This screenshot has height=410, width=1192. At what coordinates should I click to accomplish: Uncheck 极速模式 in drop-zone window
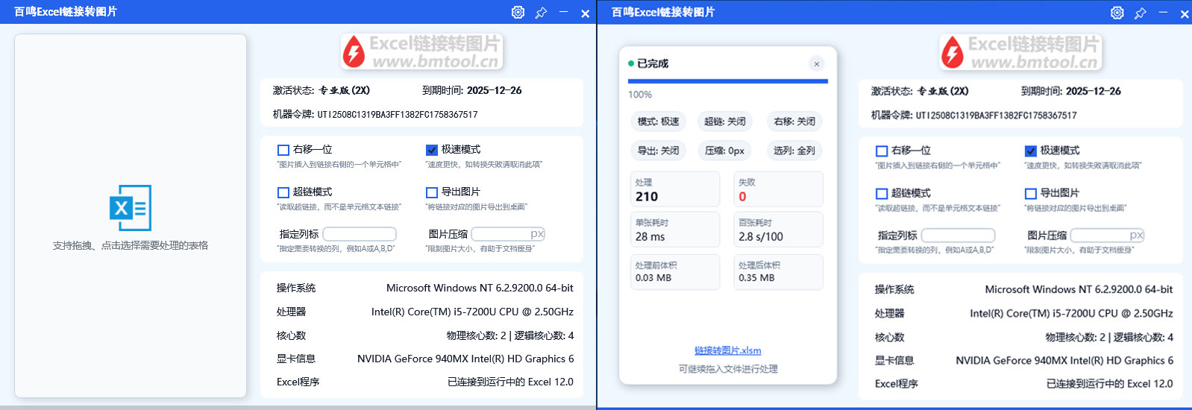pos(432,150)
